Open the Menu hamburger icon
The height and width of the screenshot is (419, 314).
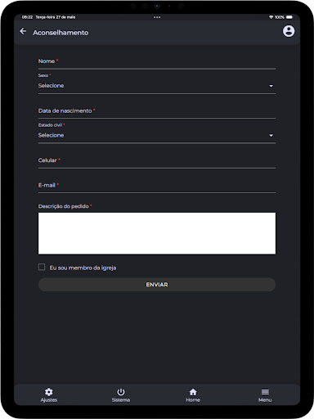tap(265, 392)
